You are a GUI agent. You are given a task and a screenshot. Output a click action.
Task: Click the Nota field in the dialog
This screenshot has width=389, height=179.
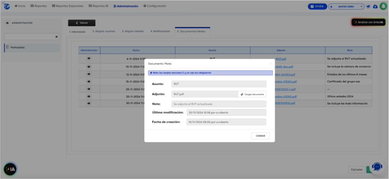[219, 104]
